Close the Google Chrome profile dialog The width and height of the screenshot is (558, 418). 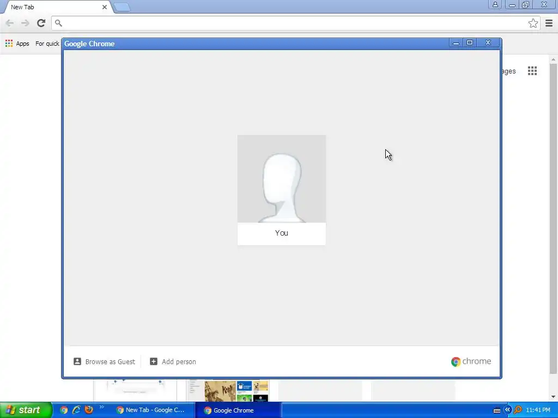488,42
